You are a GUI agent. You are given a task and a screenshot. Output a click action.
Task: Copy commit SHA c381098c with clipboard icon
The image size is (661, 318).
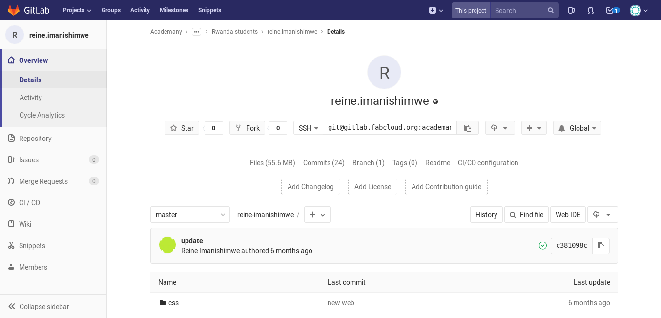pos(601,245)
